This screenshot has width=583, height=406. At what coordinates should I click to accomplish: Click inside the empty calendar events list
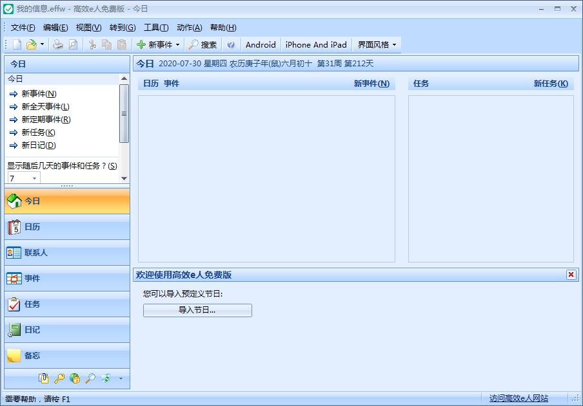(266, 179)
